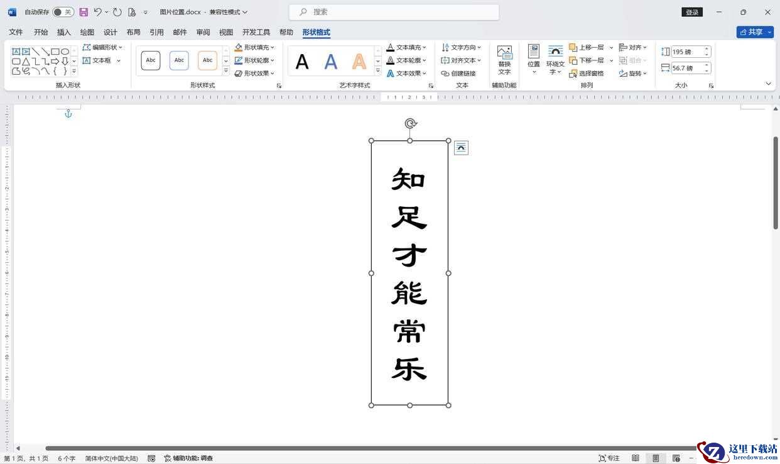Open 大小 (Size) dialog launcher
The height and width of the screenshot is (464, 780).
(711, 86)
